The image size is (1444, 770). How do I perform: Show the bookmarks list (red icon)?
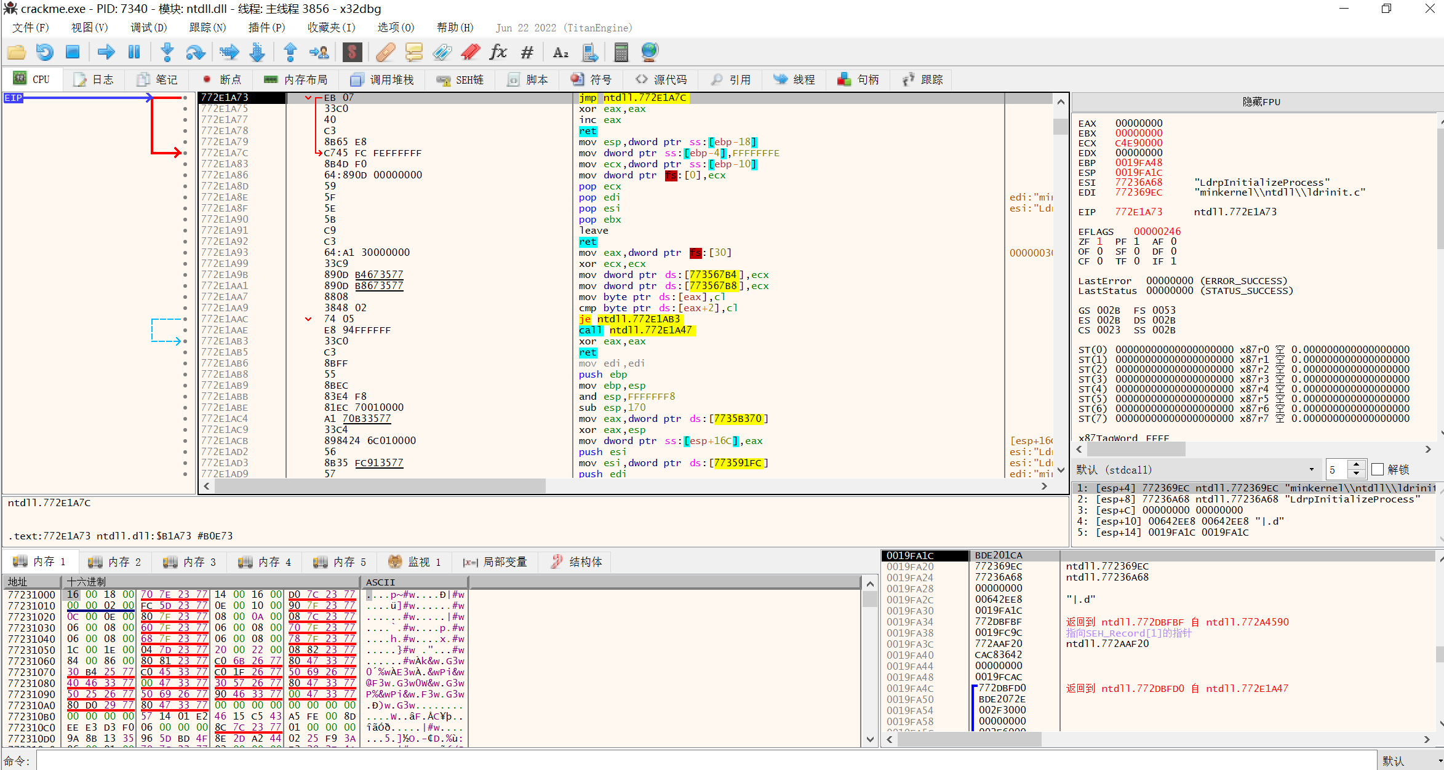(470, 52)
